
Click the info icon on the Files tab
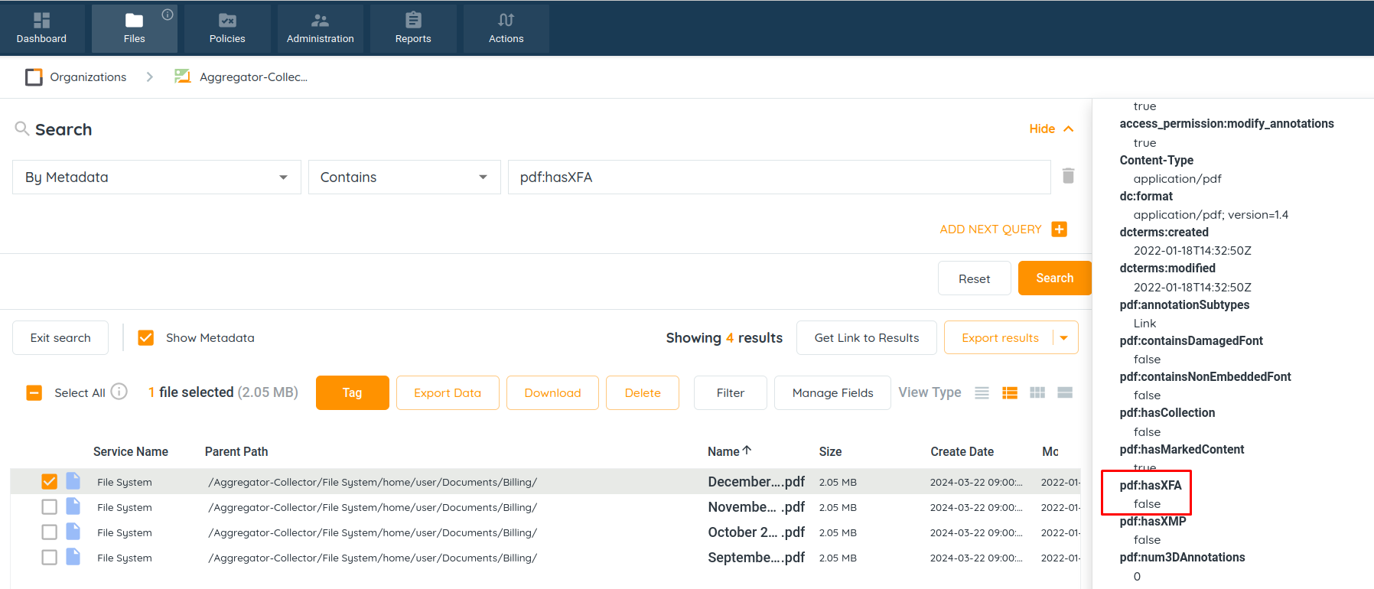click(168, 15)
